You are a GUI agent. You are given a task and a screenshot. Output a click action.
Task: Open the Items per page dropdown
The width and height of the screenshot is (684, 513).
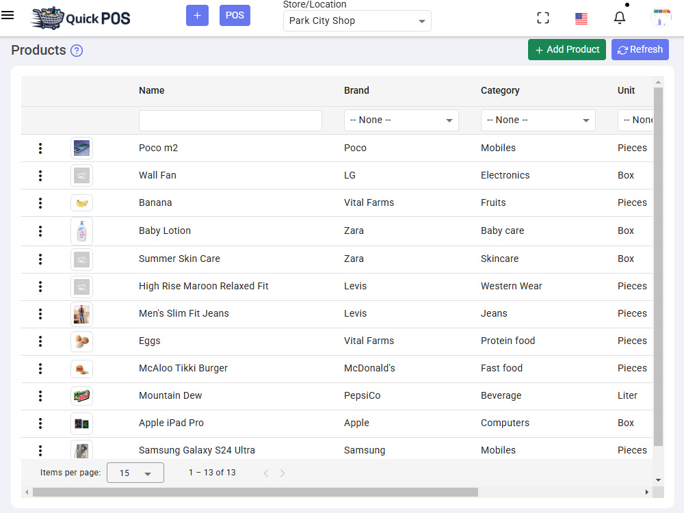pos(135,473)
